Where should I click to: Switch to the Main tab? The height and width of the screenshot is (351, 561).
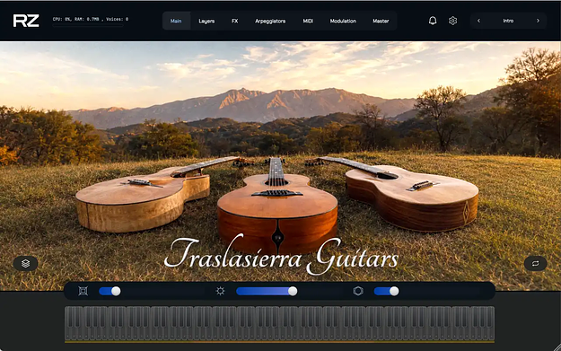tap(176, 21)
